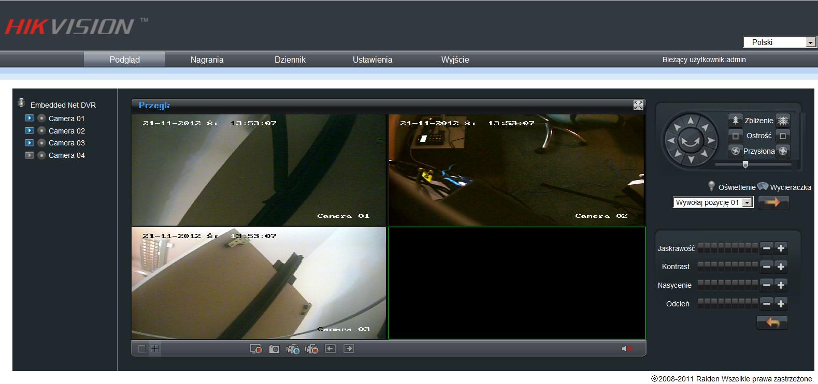The image size is (818, 384).
Task: Switch to four-window grid layout
Action: (x=154, y=349)
